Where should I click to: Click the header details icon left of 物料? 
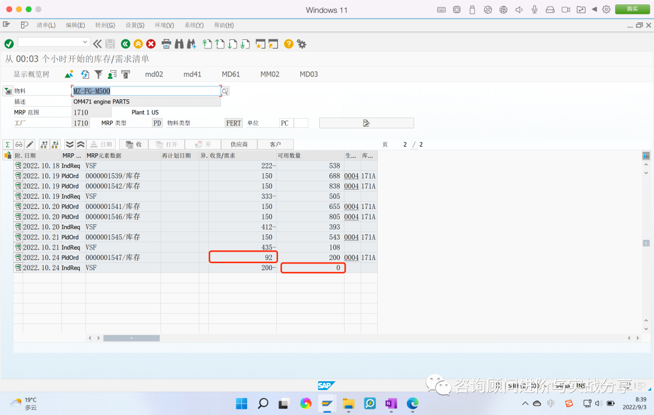click(7, 91)
